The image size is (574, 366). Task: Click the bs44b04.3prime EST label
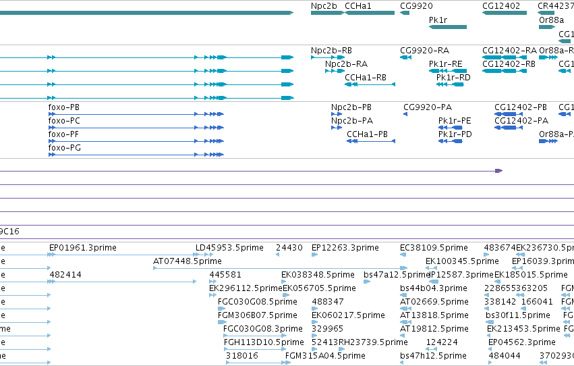(434, 288)
